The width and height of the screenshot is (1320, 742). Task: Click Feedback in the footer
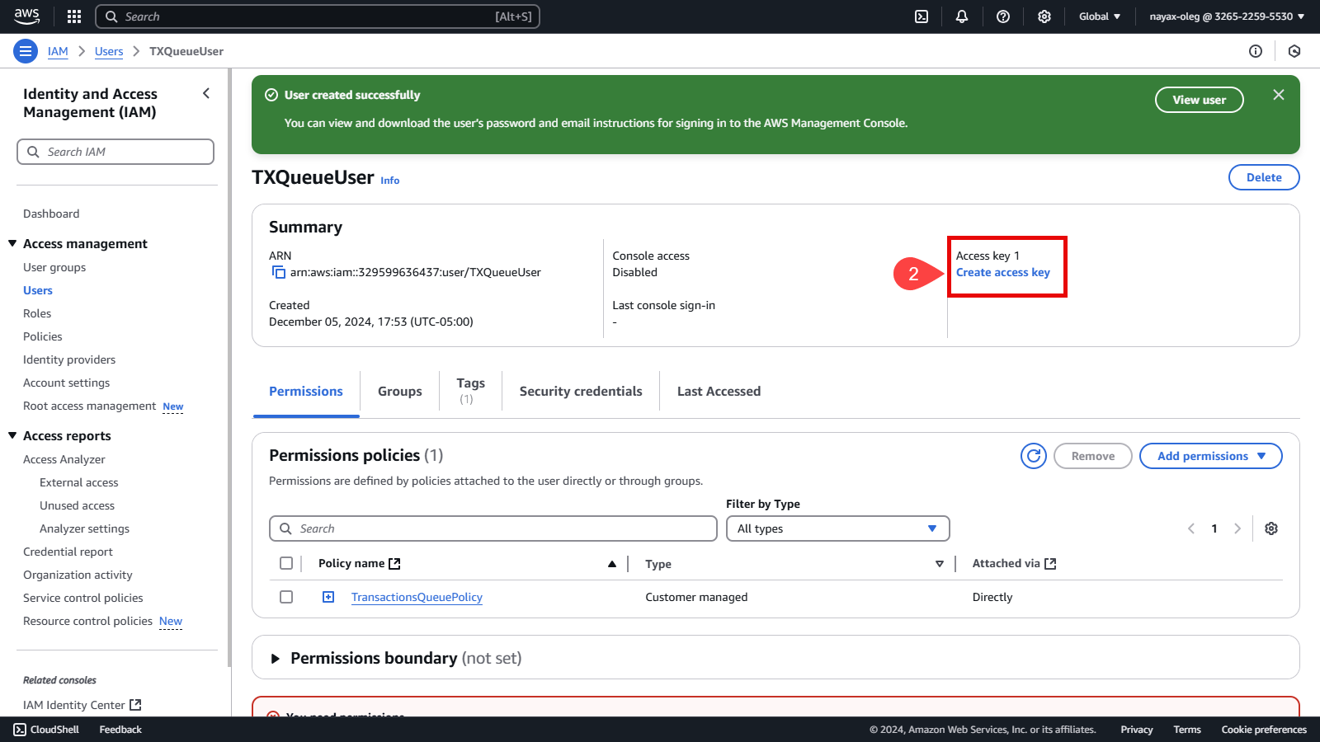[x=120, y=730]
